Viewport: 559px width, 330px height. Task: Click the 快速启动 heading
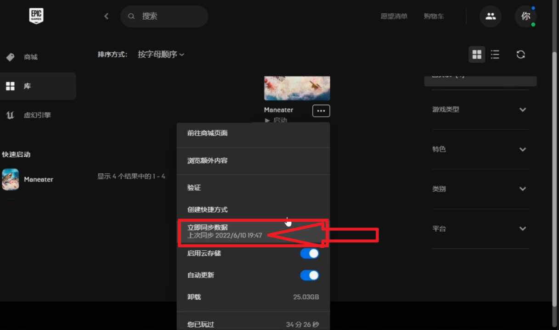16,154
